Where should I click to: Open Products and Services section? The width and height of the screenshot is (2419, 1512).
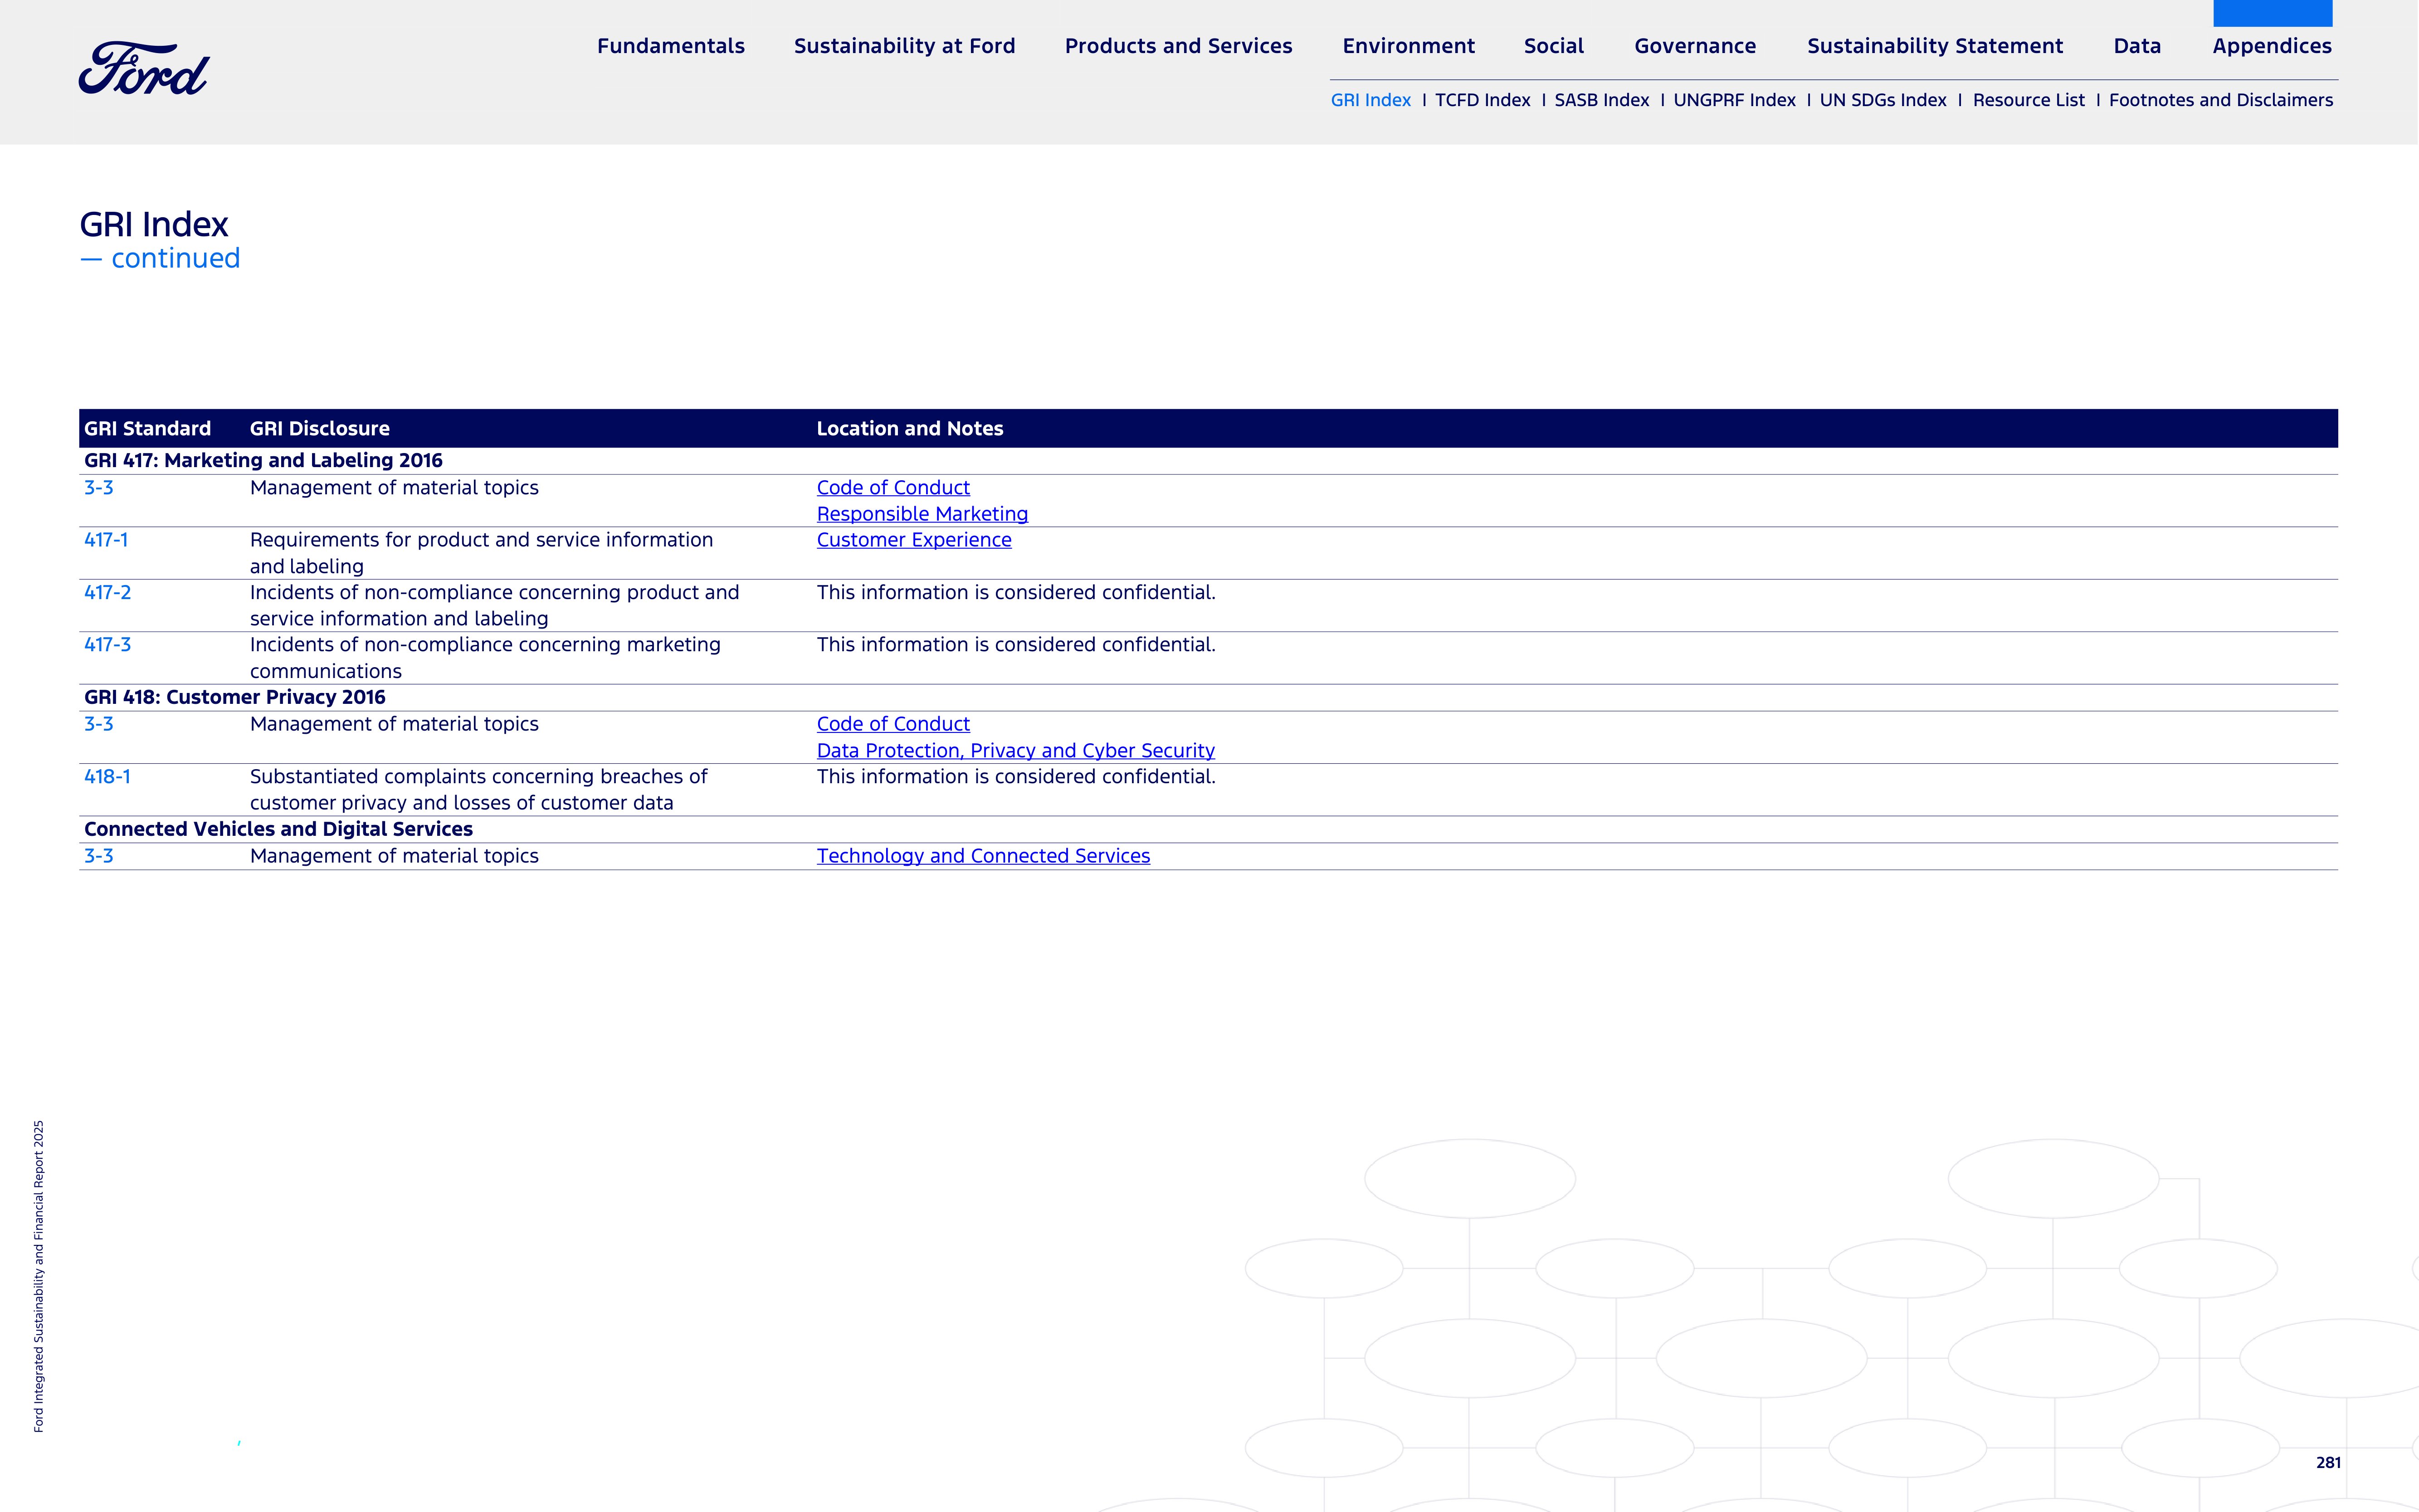(1178, 46)
